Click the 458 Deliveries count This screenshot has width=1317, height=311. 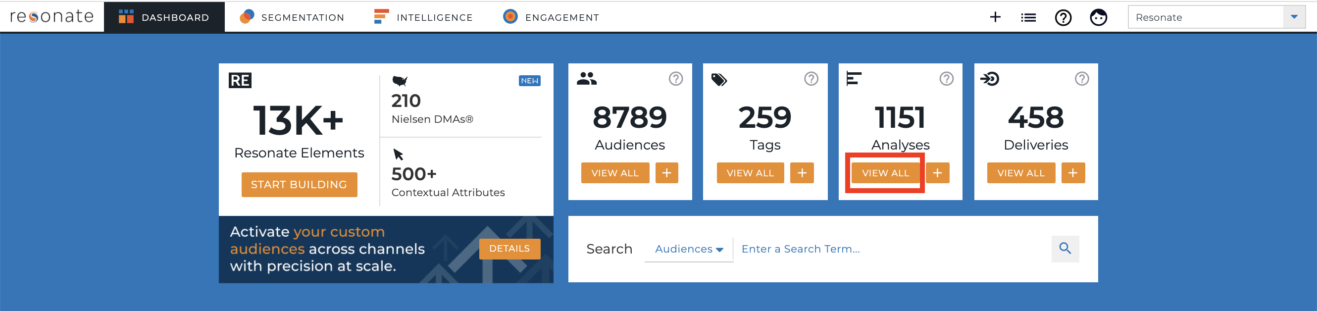coord(1036,118)
